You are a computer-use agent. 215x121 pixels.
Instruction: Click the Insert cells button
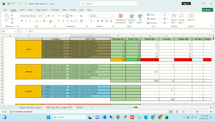click(151, 15)
